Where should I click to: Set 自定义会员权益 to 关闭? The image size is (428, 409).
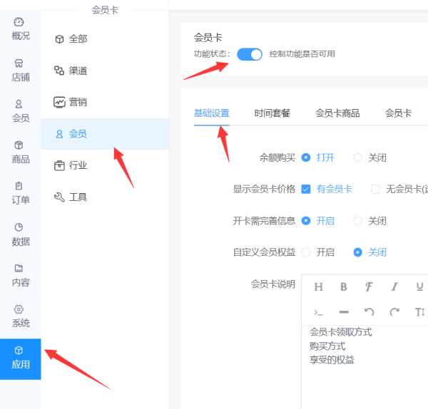[370, 252]
